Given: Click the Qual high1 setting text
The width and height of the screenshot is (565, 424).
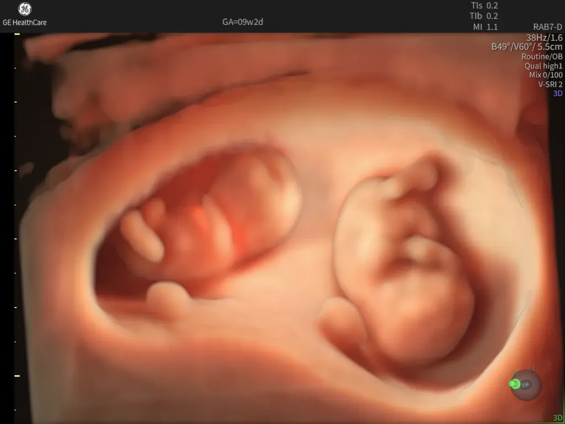Looking at the screenshot, I should click(543, 66).
